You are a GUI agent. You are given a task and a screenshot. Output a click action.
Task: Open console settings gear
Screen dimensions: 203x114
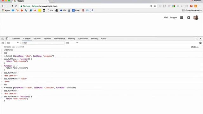pos(200,43)
